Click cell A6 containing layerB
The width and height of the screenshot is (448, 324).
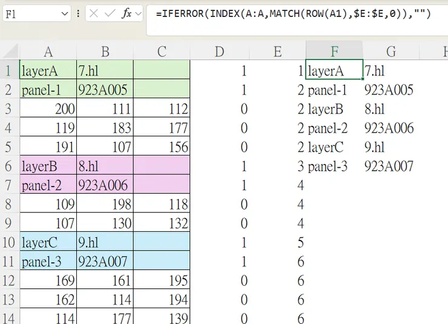pyautogui.click(x=48, y=165)
